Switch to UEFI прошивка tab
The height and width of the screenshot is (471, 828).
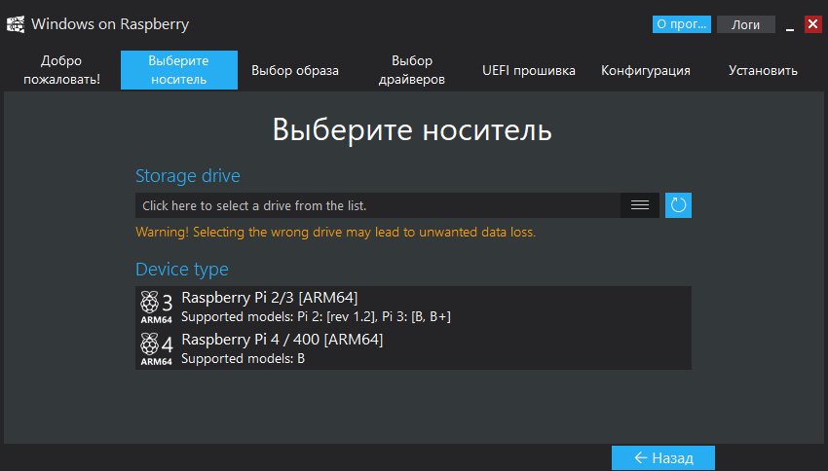(x=529, y=70)
